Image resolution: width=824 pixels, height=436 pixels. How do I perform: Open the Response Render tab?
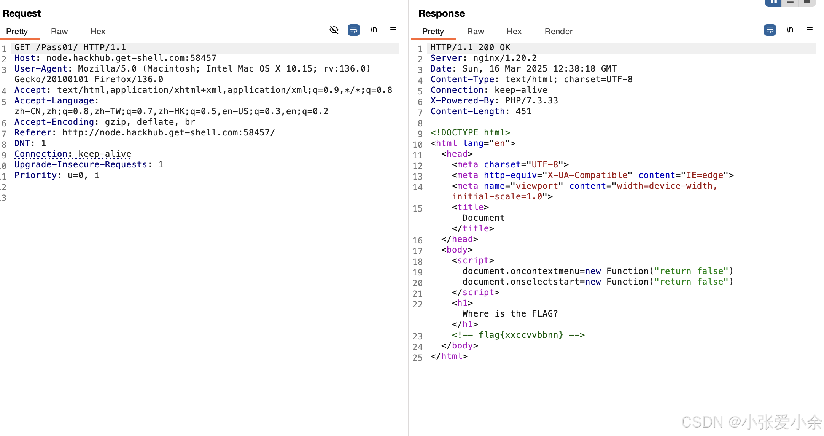558,31
